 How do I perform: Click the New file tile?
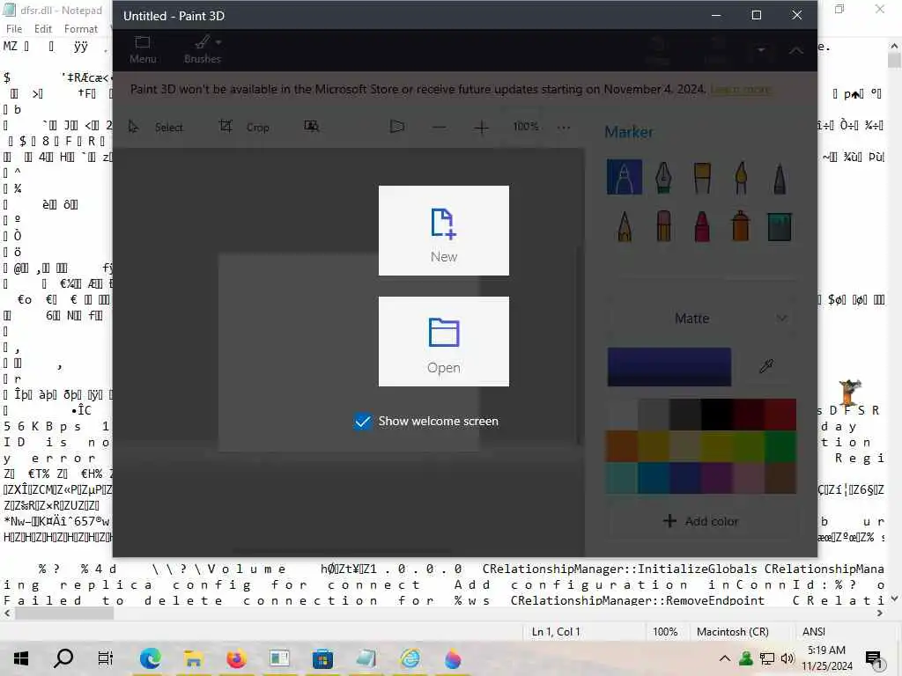click(x=444, y=231)
